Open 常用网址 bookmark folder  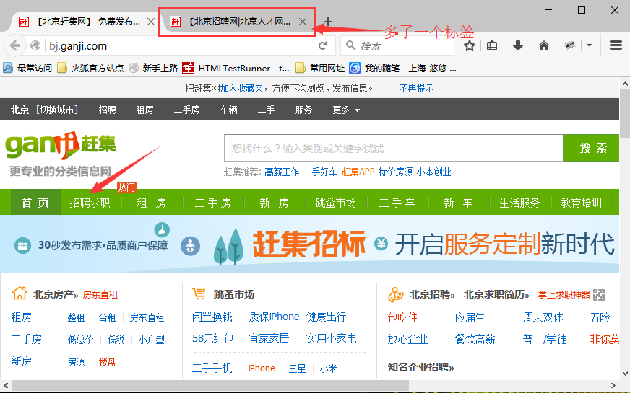(320, 69)
